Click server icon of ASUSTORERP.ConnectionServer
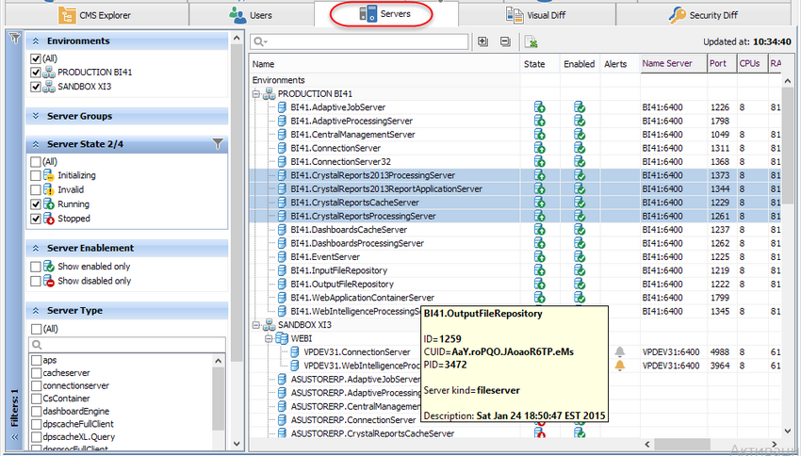Image resolution: width=801 pixels, height=456 pixels. click(282, 420)
